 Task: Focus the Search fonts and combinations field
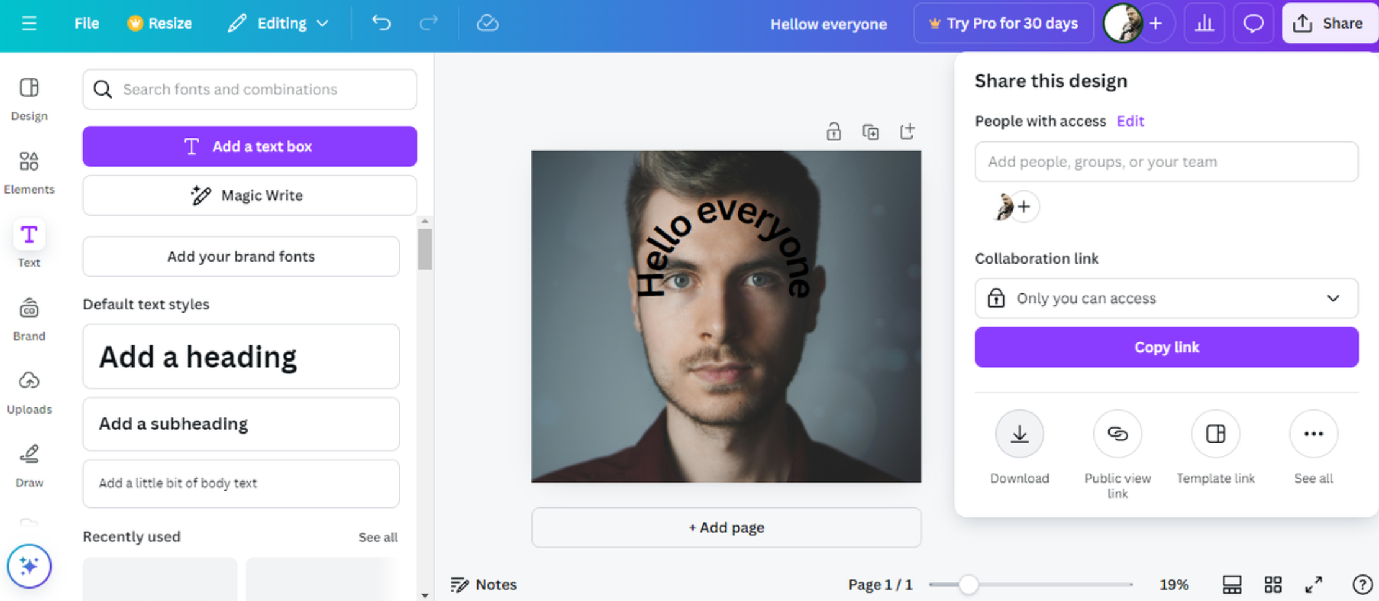click(250, 89)
